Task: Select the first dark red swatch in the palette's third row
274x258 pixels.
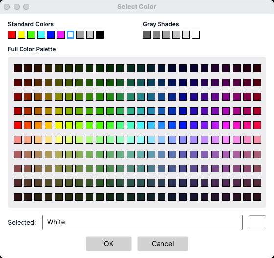Action: (18, 97)
